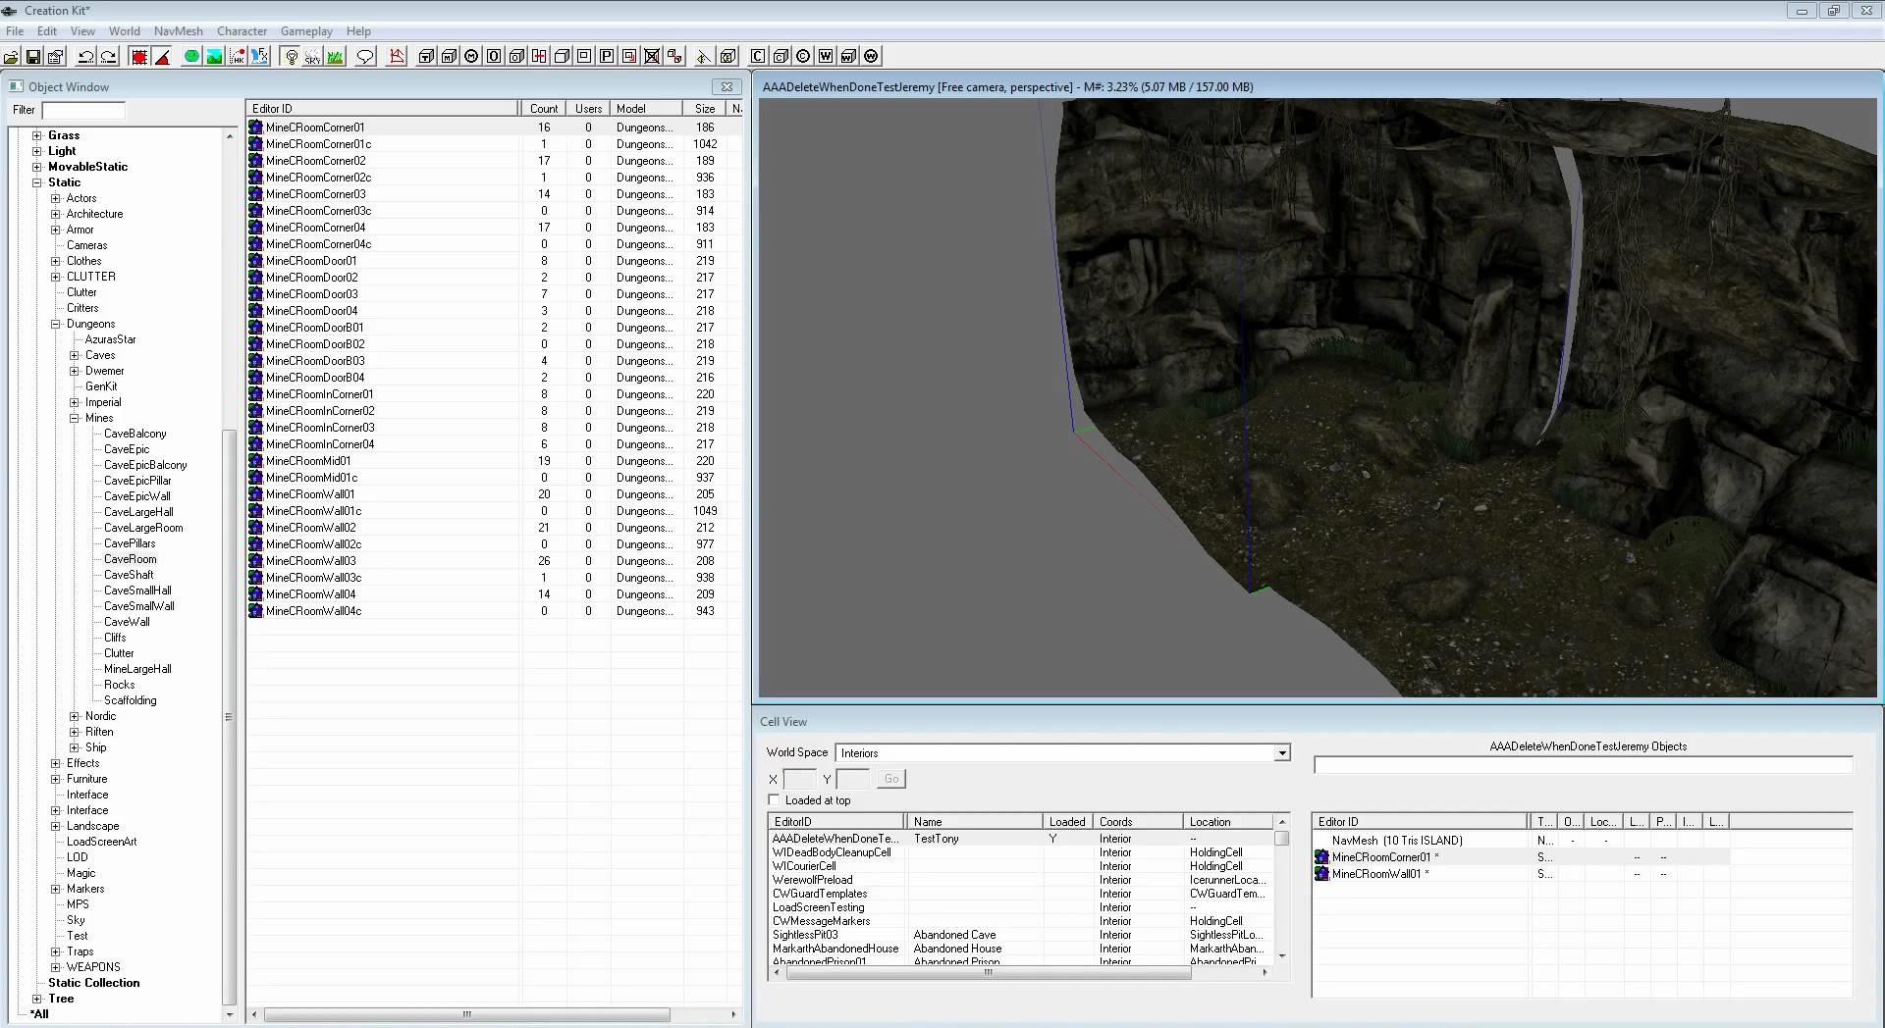Toggle snap to grid button
This screenshot has height=1028, width=1885.
[139, 56]
